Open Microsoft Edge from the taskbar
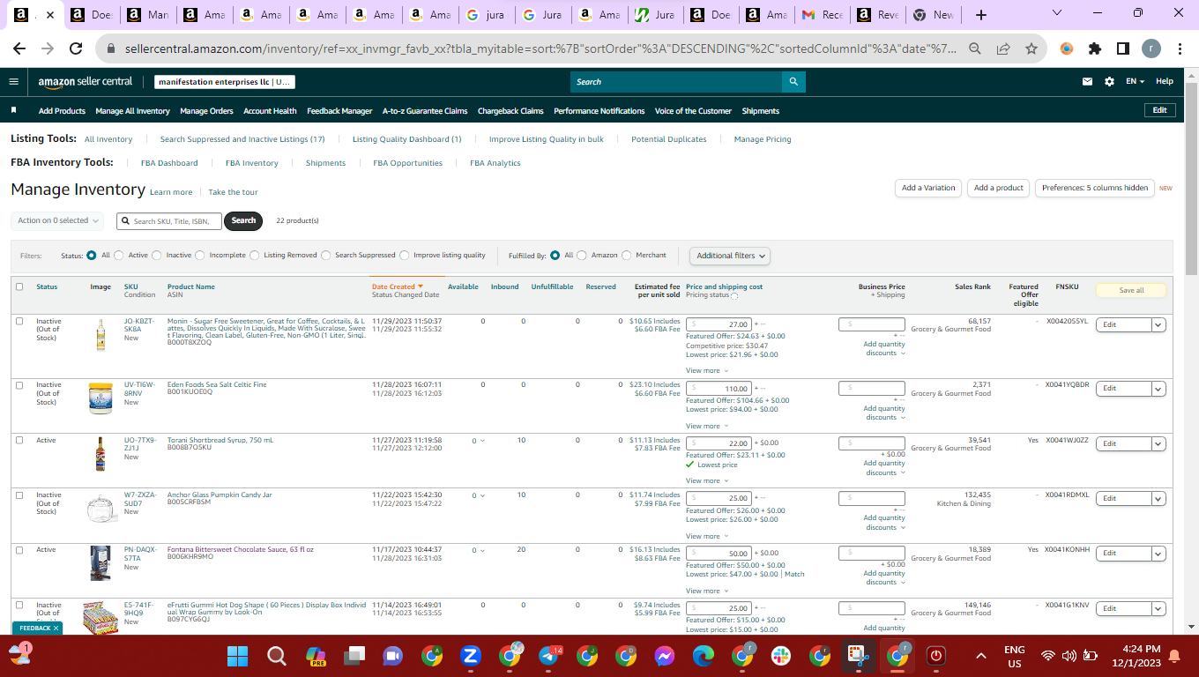The width and height of the screenshot is (1199, 677). [x=704, y=656]
